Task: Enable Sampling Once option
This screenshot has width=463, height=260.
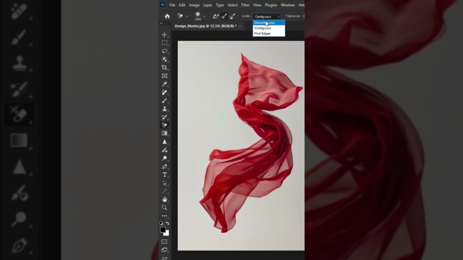Action: (224, 16)
